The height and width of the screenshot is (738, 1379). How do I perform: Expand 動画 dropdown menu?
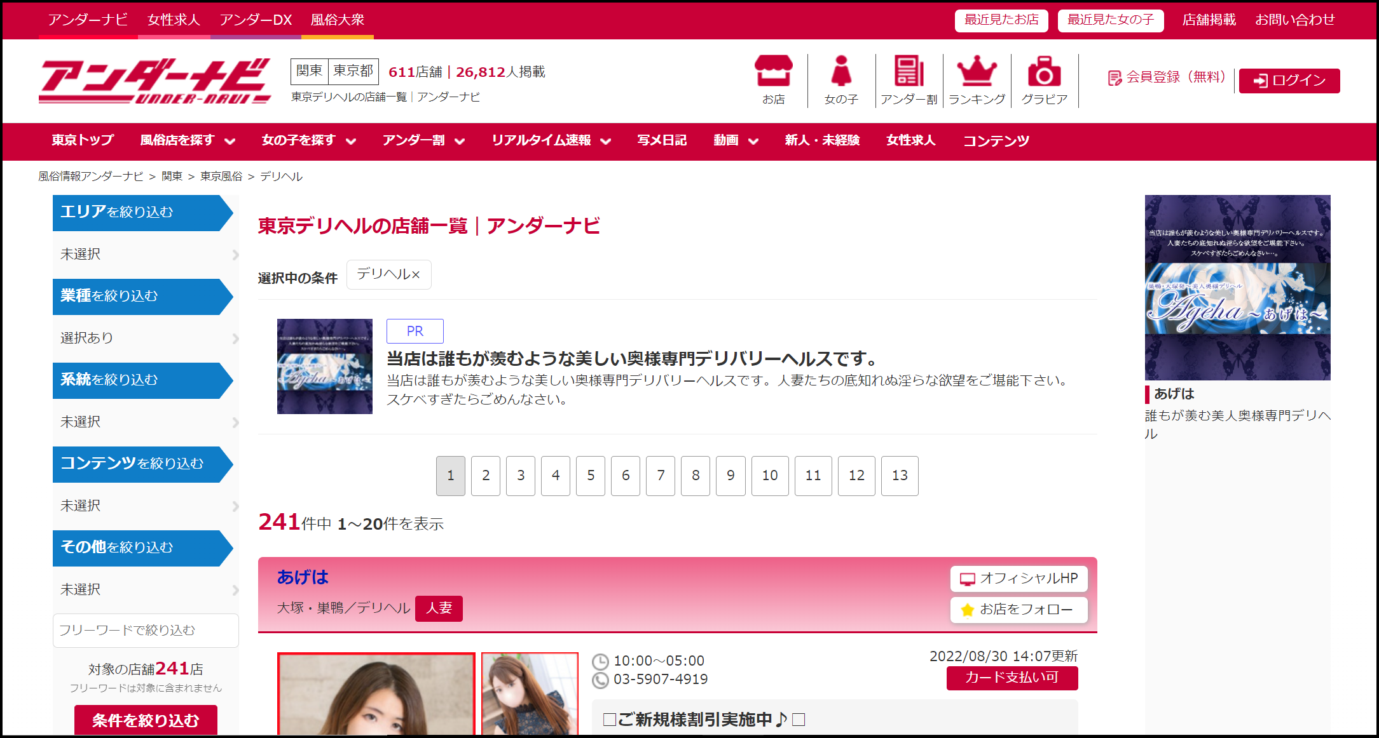(x=736, y=140)
